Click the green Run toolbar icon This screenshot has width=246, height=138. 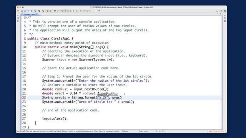click(35, 11)
